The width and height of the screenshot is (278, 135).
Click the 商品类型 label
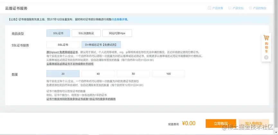18,34
